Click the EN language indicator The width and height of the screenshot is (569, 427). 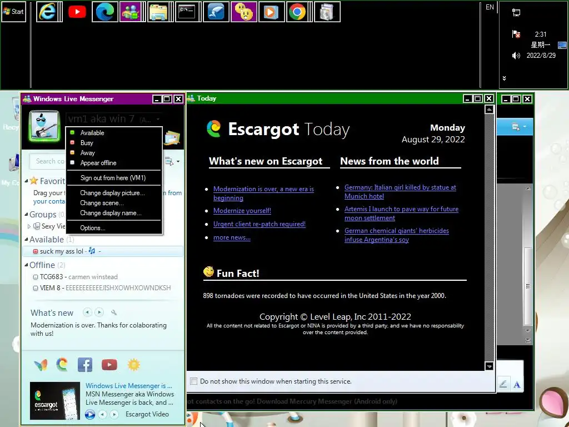click(490, 7)
